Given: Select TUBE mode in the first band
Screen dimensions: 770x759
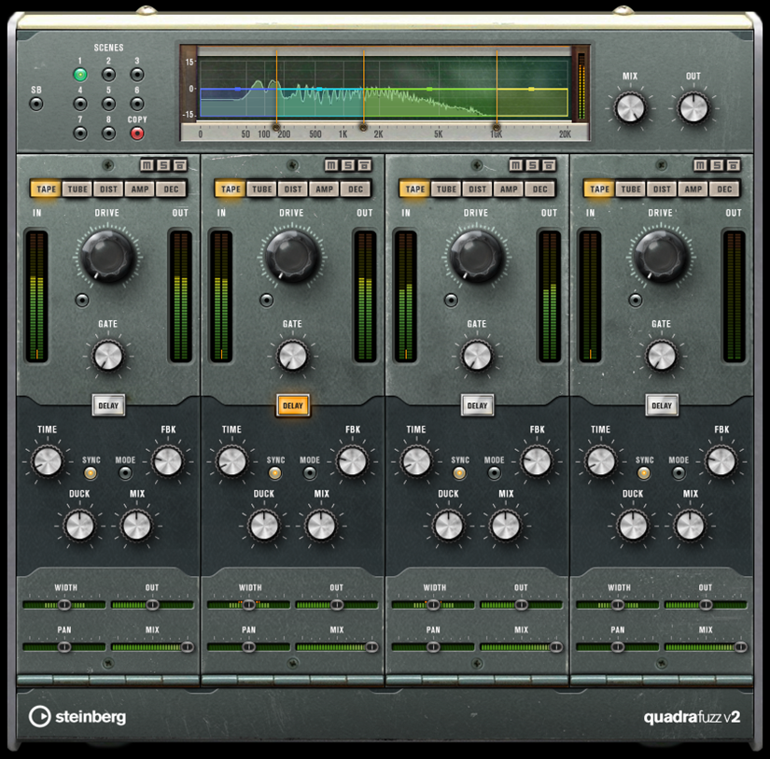Looking at the screenshot, I should (x=77, y=190).
